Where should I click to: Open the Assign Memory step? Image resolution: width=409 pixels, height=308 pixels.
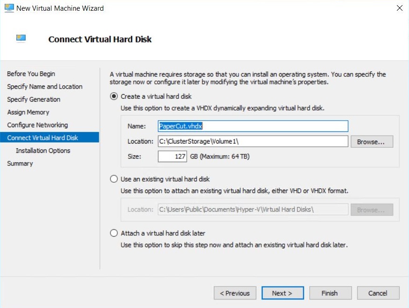28,112
